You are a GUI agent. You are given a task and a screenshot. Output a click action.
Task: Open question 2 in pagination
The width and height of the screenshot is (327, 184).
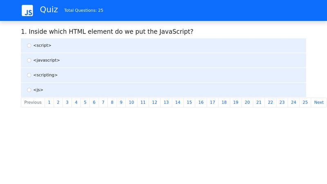click(x=58, y=103)
